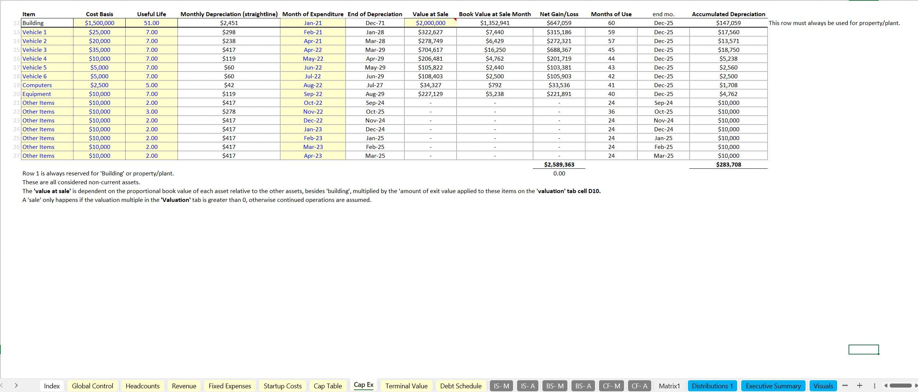This screenshot has height=392, width=918.
Task: Select Vehicle 3 cost basis $35,000
Action: coord(99,50)
